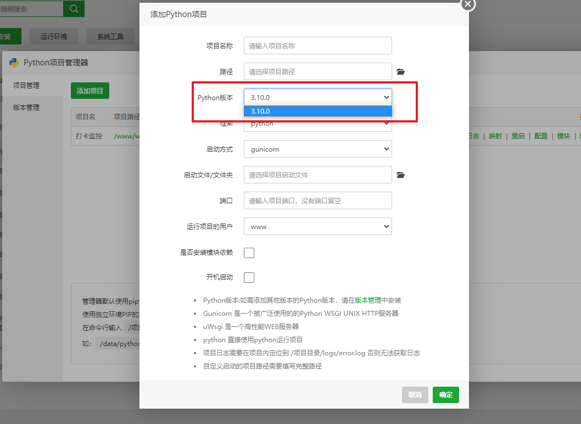Click the fuzzy search box

[31, 9]
